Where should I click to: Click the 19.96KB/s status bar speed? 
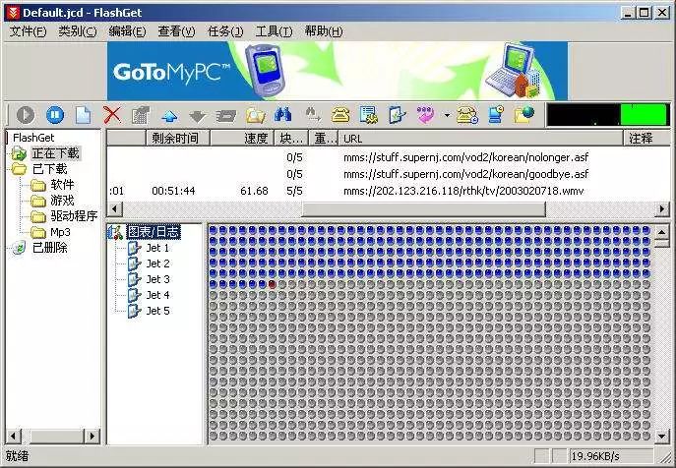pyautogui.click(x=595, y=456)
